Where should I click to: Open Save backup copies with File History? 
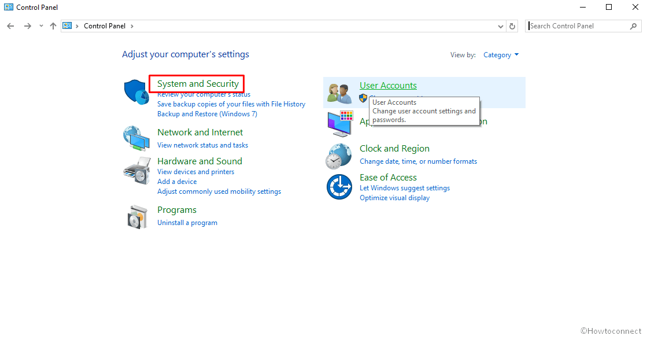click(x=231, y=104)
